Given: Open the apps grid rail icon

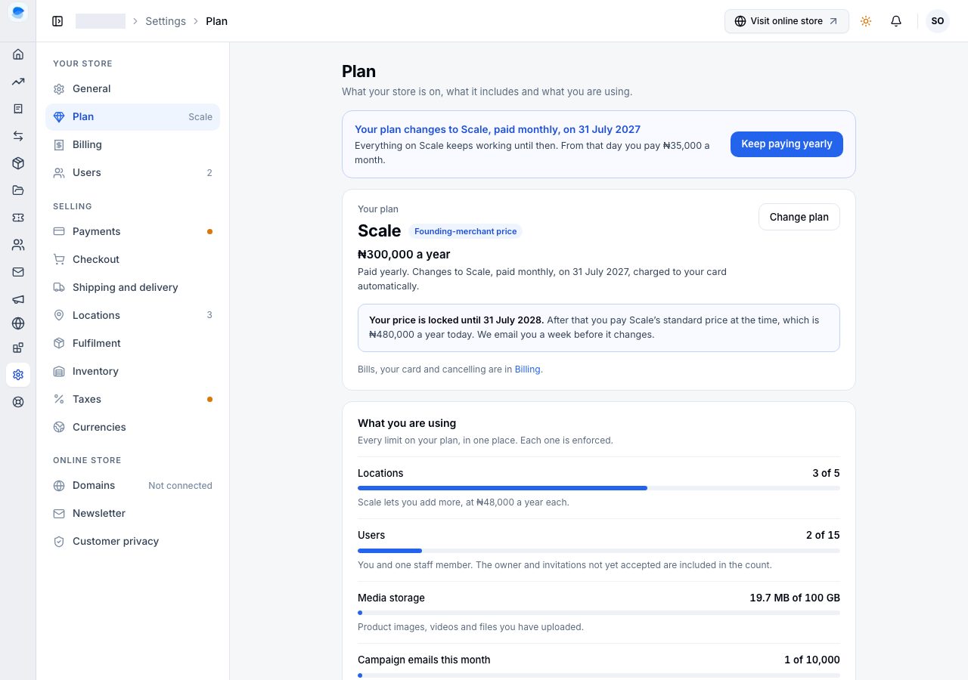Looking at the screenshot, I should (18, 348).
